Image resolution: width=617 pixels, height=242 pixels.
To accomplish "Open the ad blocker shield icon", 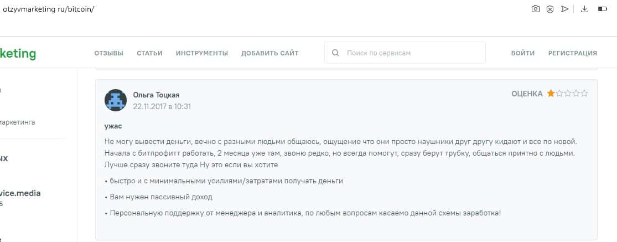I will point(550,9).
